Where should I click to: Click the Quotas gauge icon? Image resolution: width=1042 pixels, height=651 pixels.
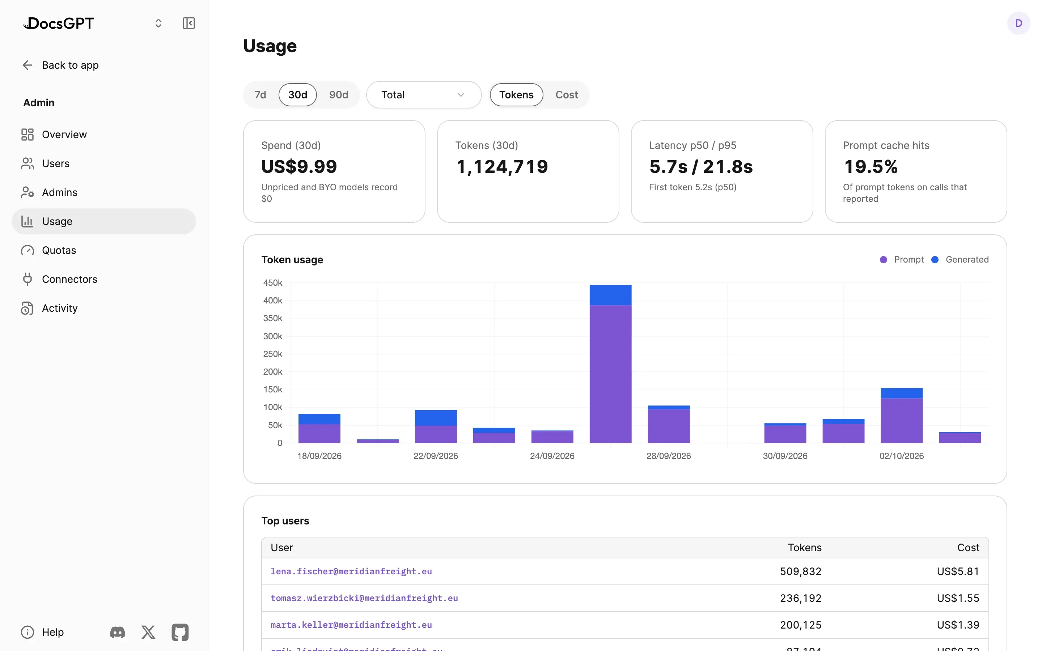click(27, 250)
